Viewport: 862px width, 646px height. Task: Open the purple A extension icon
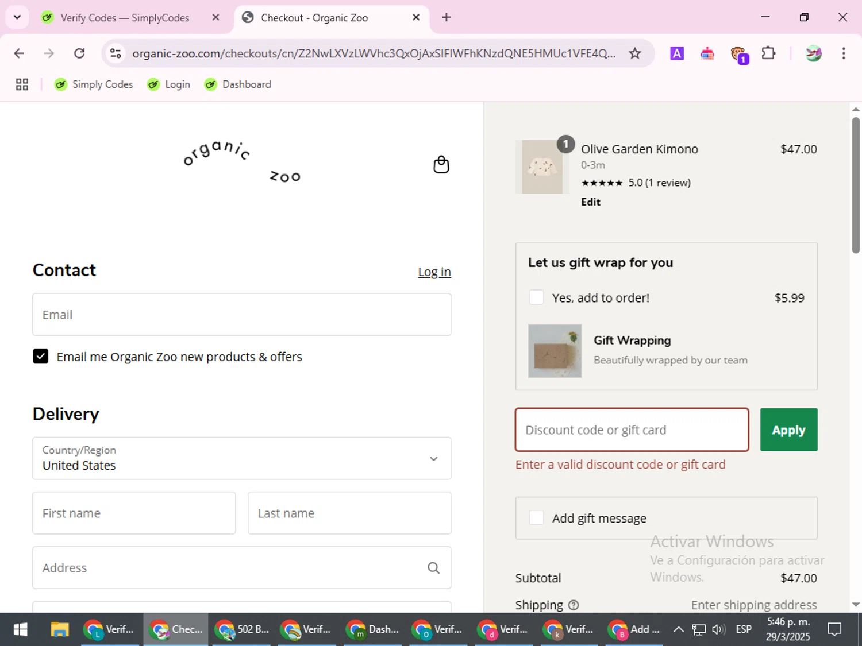(x=677, y=53)
